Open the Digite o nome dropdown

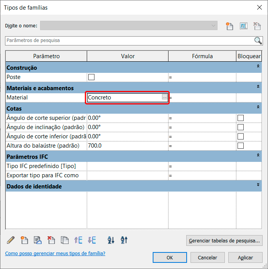coord(213,26)
